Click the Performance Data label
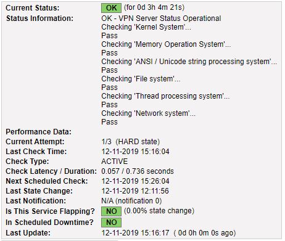Screen dimensions: 285x241 [x=39, y=132]
